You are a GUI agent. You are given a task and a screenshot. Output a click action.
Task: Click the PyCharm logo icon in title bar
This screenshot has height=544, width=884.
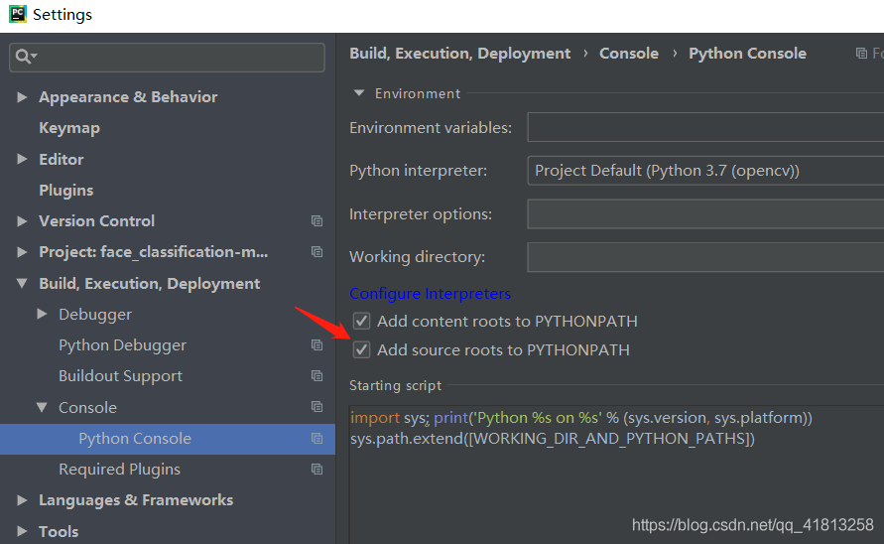coord(16,15)
